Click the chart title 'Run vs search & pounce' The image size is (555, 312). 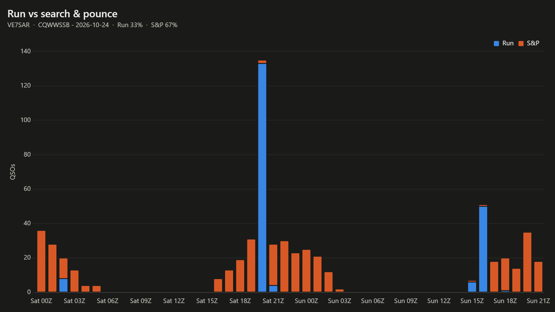coord(62,14)
